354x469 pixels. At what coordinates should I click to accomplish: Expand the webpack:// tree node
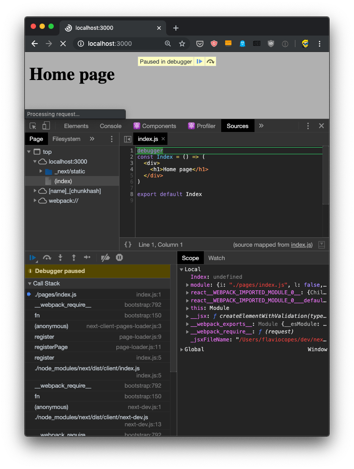pos(36,201)
